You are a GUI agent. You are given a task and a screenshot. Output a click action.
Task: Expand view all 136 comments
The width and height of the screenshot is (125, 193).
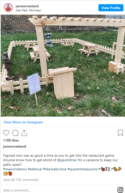tap(21, 180)
